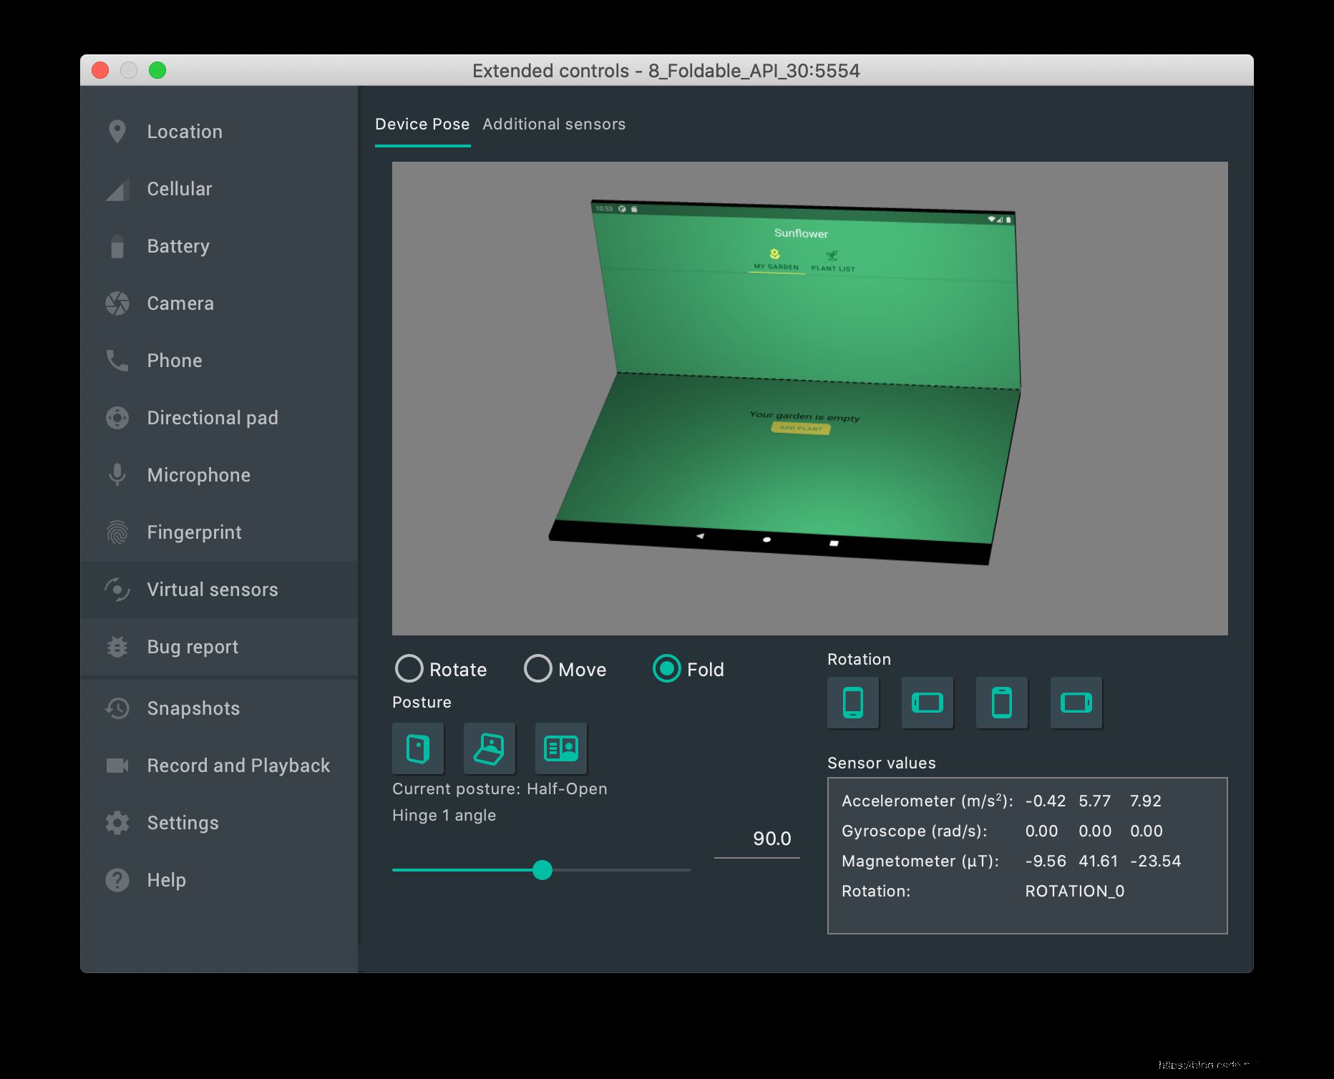The image size is (1334, 1079).
Task: Select the closed posture icon
Action: pyautogui.click(x=418, y=748)
